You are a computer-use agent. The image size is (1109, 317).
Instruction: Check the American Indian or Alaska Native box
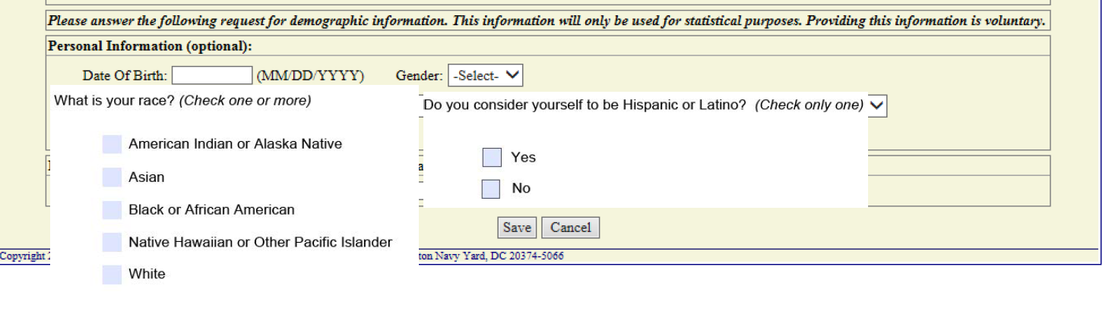click(x=112, y=145)
